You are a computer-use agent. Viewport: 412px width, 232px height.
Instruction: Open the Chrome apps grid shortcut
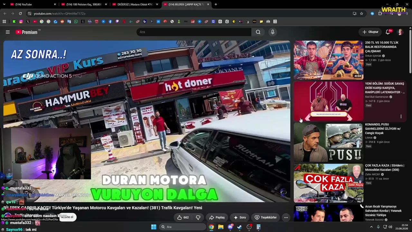[x=4, y=22]
